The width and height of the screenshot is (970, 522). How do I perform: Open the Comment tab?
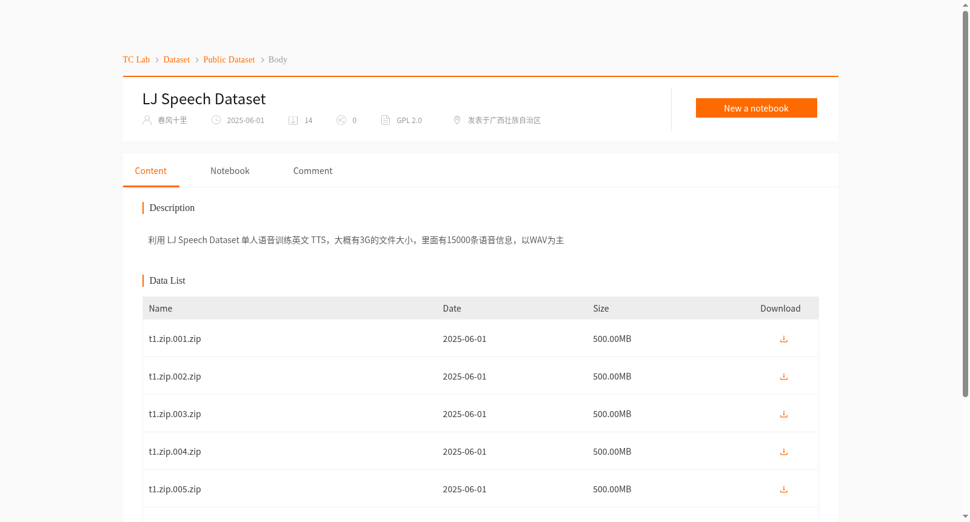[x=313, y=171]
